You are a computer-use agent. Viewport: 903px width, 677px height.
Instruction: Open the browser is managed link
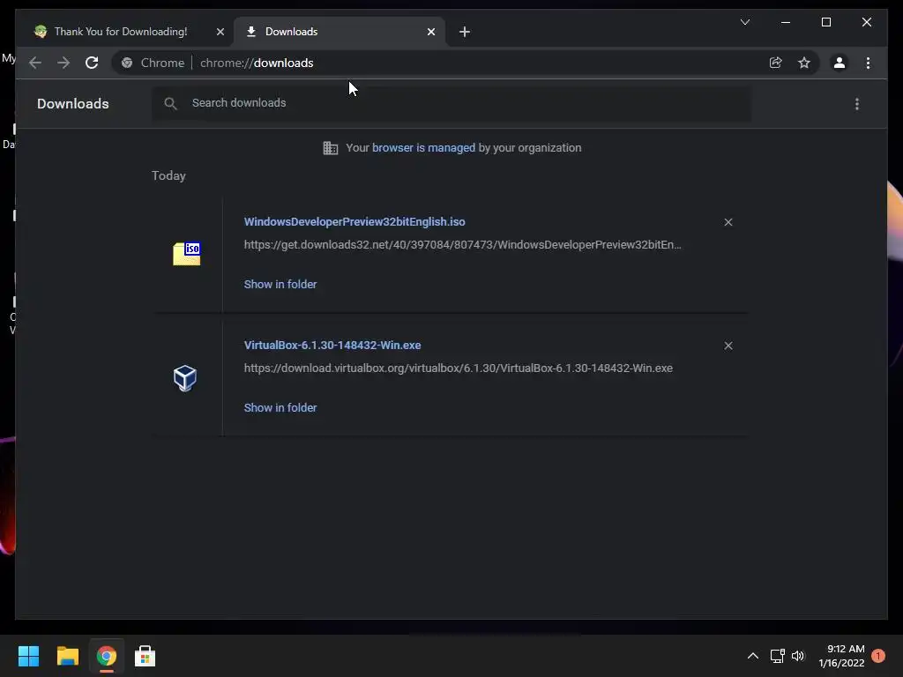point(423,148)
